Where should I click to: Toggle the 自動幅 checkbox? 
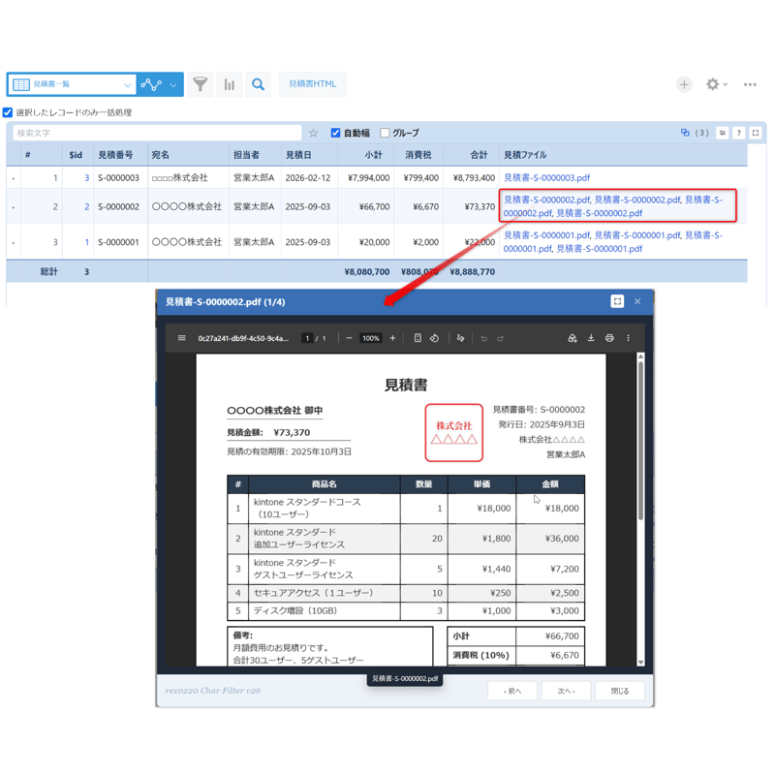click(x=335, y=133)
